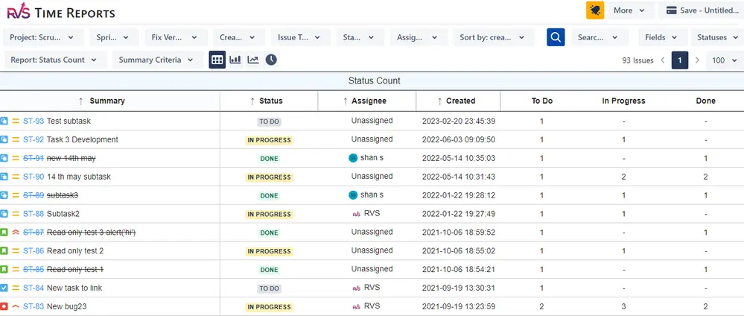Click the task checkbox icon for ST-84

(x=4, y=288)
